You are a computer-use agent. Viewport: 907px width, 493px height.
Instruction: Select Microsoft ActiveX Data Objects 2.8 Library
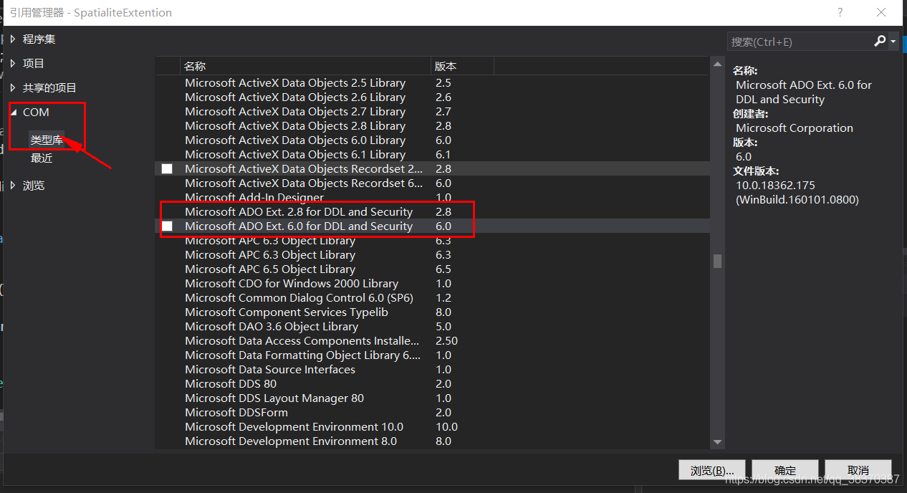(x=433, y=126)
